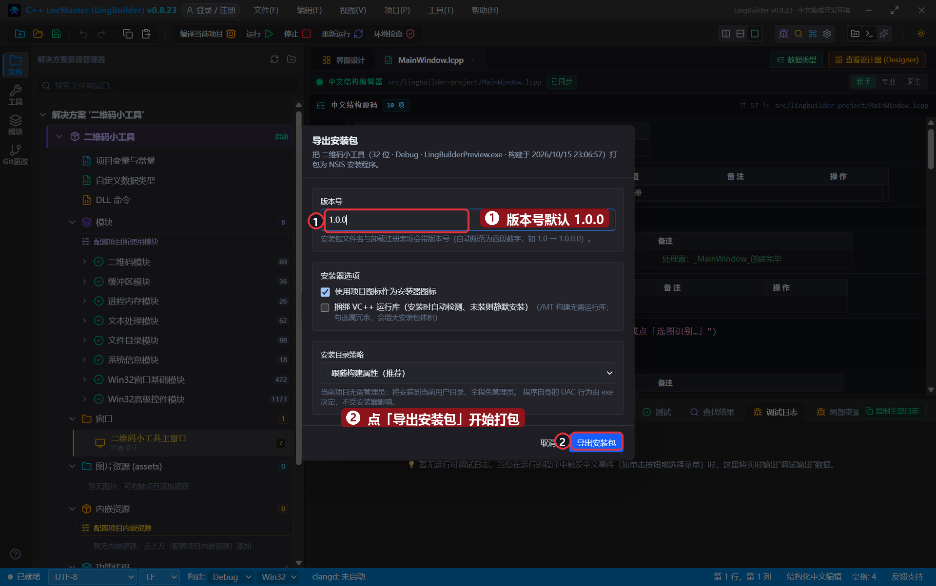Click the version number input field
The height and width of the screenshot is (586, 936).
[x=468, y=220]
